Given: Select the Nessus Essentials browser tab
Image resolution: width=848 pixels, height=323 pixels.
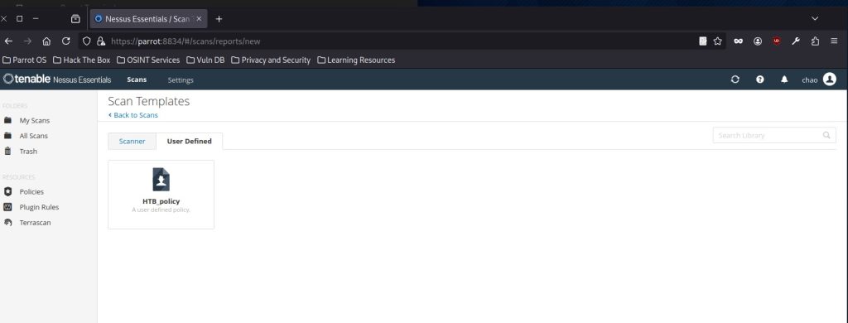Looking at the screenshot, I should point(148,19).
